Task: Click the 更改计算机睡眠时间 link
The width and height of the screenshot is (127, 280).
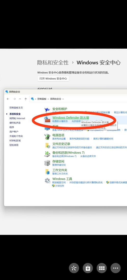Action: click(x=103, y=139)
